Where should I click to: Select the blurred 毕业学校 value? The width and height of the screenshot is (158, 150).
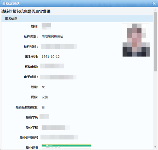click(x=56, y=128)
